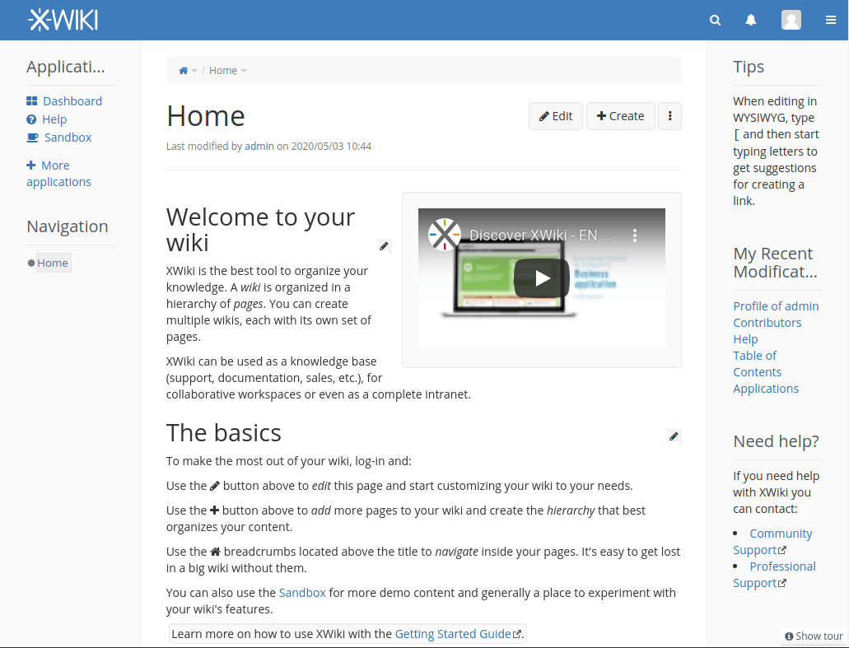The width and height of the screenshot is (849, 648).
Task: Click the Discover XWiki video title
Action: coord(539,235)
